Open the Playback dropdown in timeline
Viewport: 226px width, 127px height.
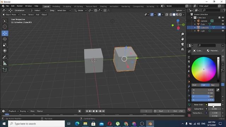click(13, 111)
